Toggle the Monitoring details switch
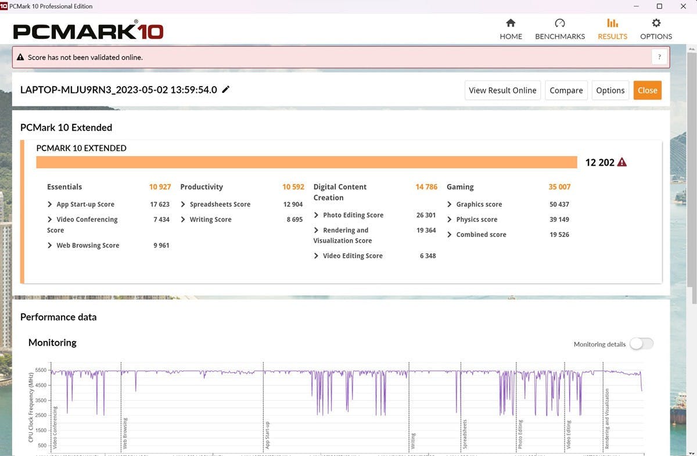The width and height of the screenshot is (697, 456). click(641, 344)
